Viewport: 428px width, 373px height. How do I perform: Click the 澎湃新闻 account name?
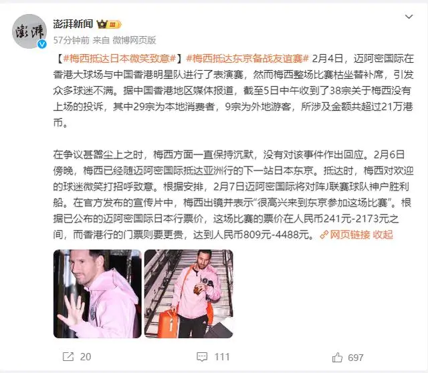73,24
